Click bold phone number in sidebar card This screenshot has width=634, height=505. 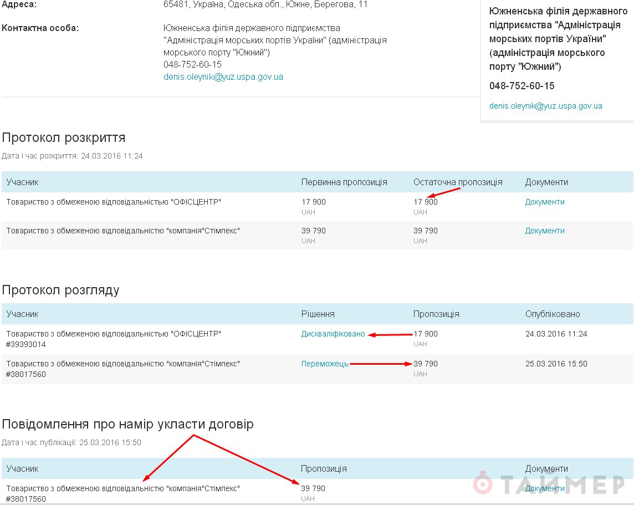point(521,86)
